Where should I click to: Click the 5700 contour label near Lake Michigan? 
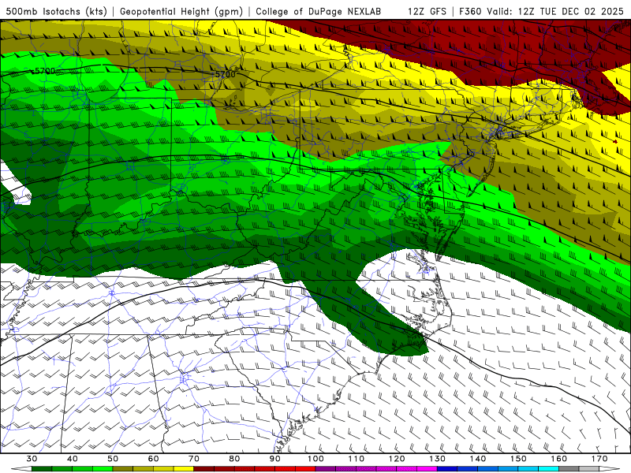(225, 74)
